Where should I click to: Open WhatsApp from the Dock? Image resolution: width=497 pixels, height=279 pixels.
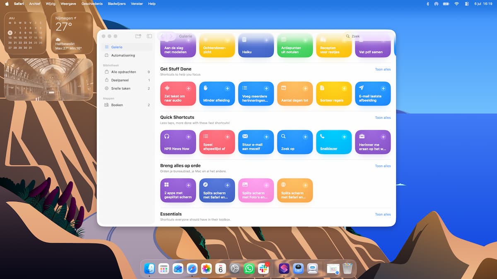tap(249, 269)
